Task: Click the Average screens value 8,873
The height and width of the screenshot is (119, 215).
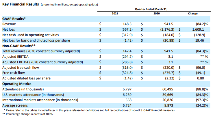Action: tap(162, 105)
